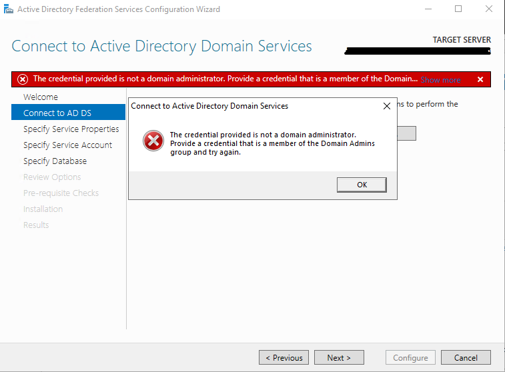Select the Welcome step

pyautogui.click(x=41, y=97)
